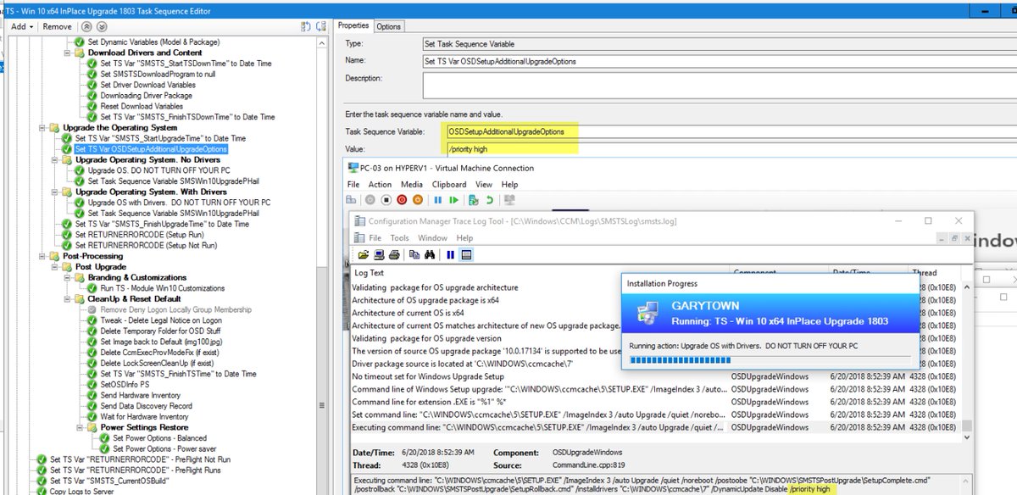The width and height of the screenshot is (1017, 495).
Task: Click the Remove button in editor toolbar
Action: pyautogui.click(x=58, y=26)
